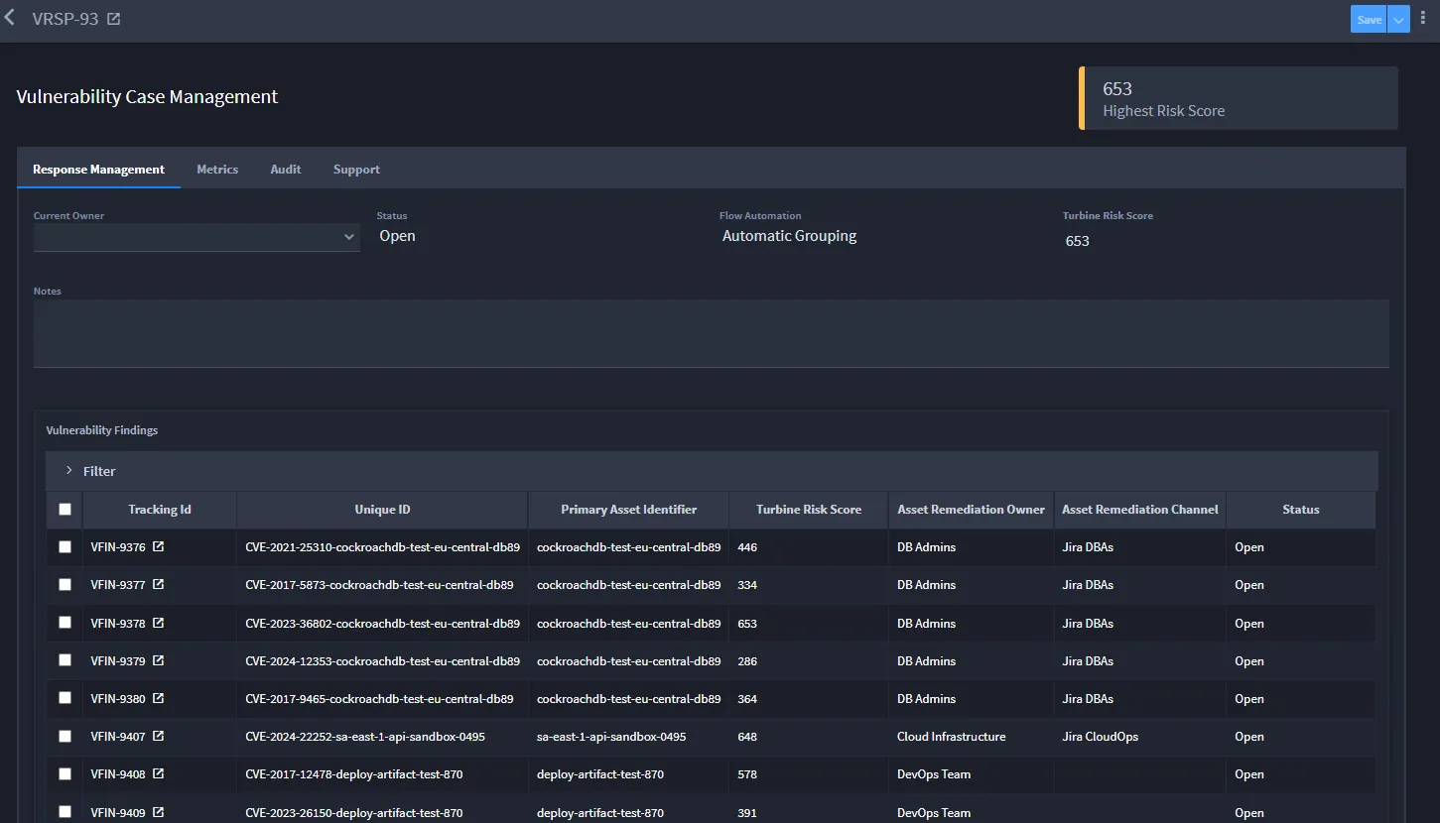Open VFIN-9409 external link icon
The image size is (1440, 823).
coord(159,812)
